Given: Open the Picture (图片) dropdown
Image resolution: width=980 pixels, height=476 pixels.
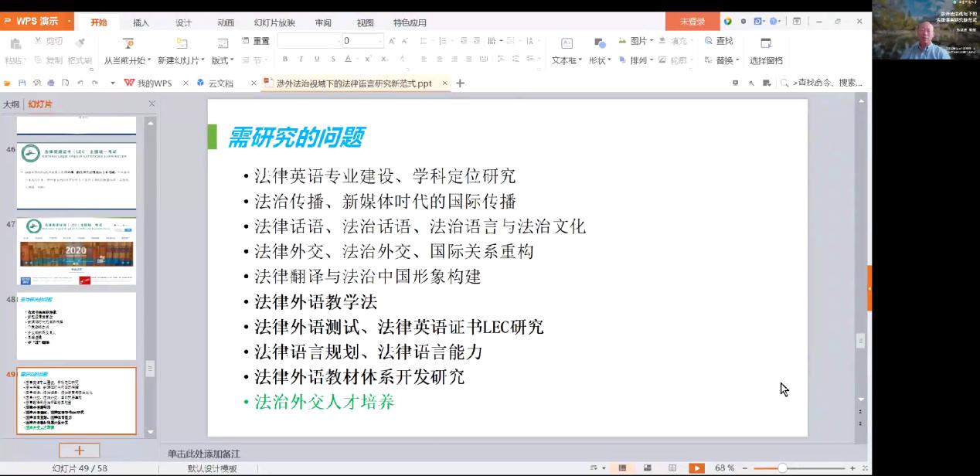Looking at the screenshot, I should (641, 41).
